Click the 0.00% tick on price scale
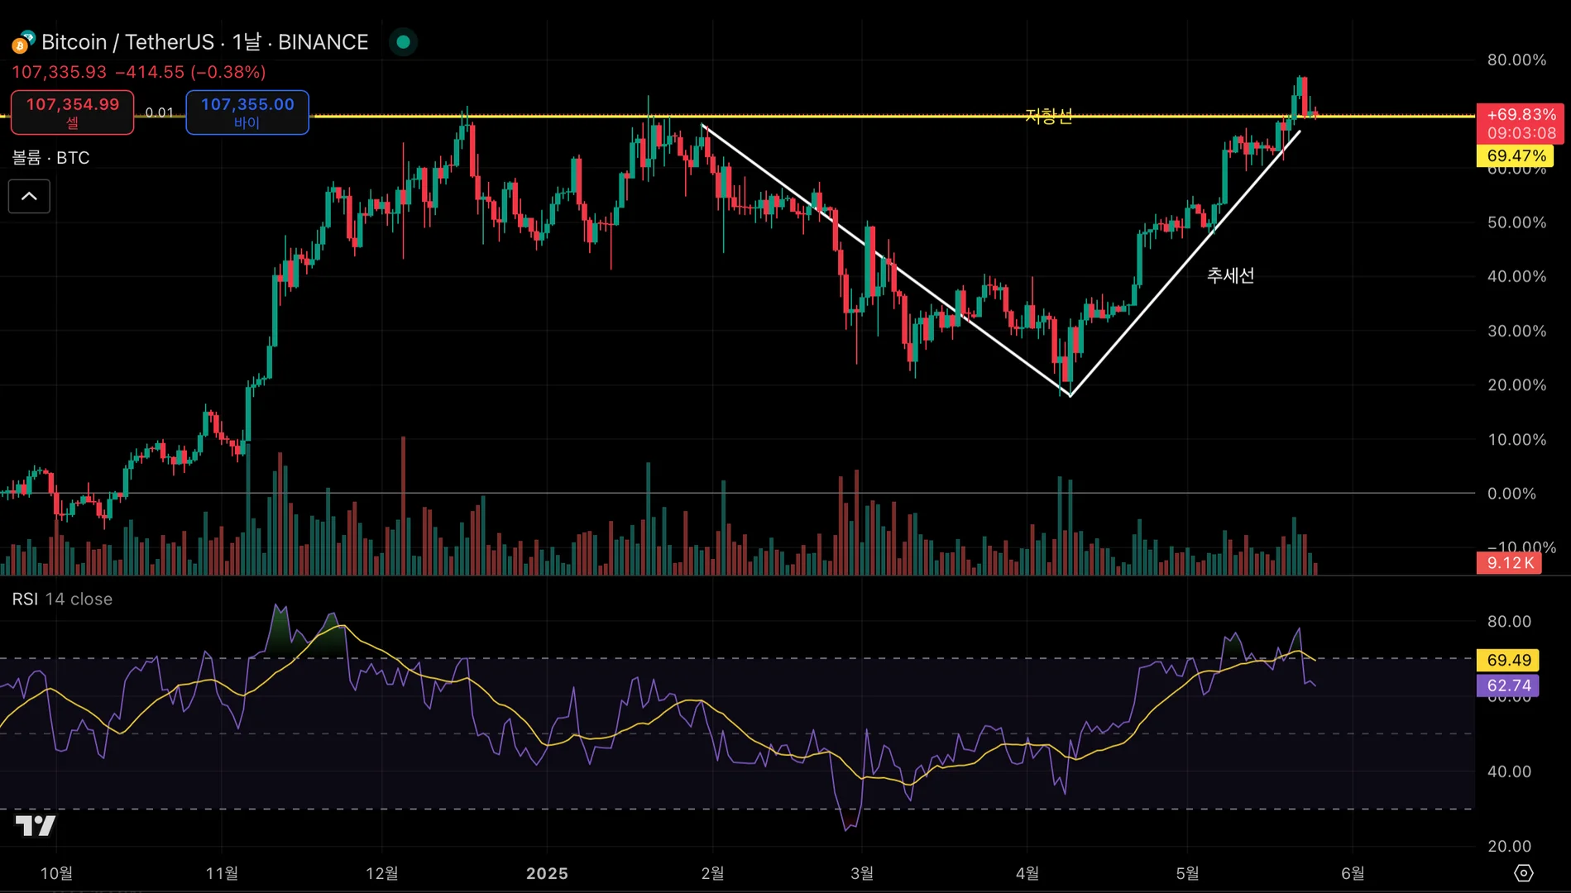 pos(1511,494)
